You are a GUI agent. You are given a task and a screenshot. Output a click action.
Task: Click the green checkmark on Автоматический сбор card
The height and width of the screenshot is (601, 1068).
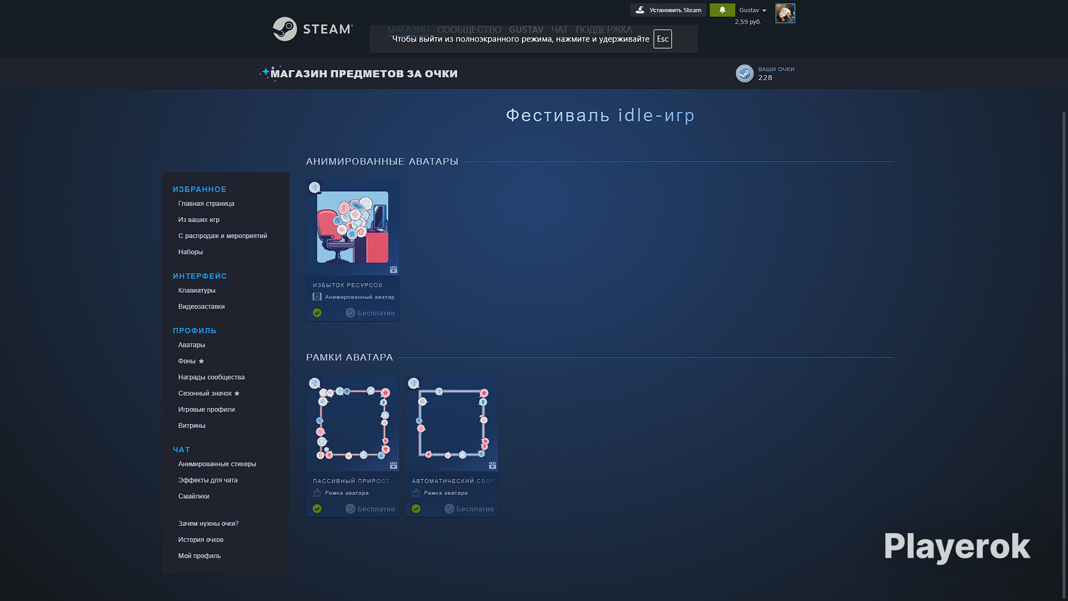pyautogui.click(x=416, y=509)
